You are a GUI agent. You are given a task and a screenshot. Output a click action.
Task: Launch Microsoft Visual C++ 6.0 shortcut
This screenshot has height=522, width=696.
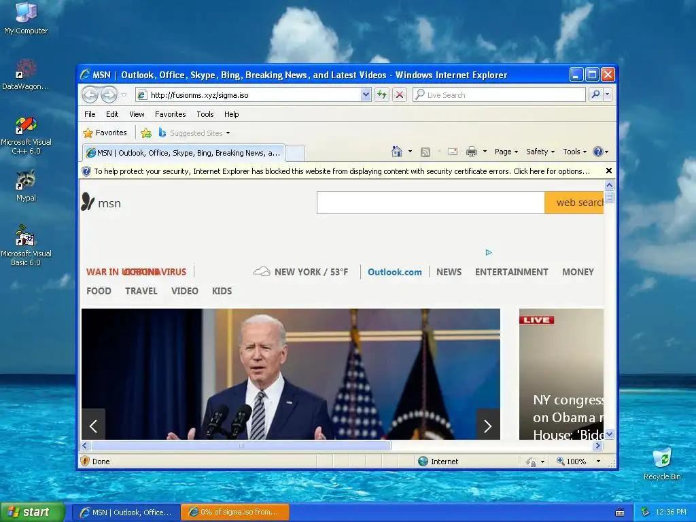(27, 135)
